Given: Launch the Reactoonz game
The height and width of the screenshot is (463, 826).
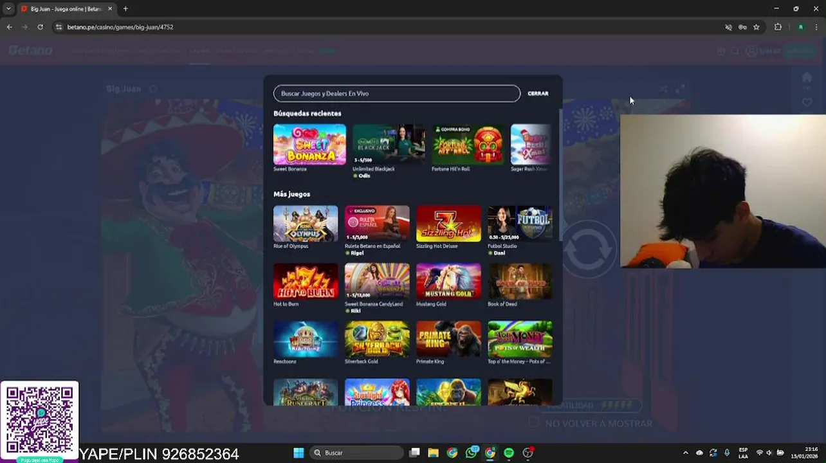Looking at the screenshot, I should pos(306,339).
